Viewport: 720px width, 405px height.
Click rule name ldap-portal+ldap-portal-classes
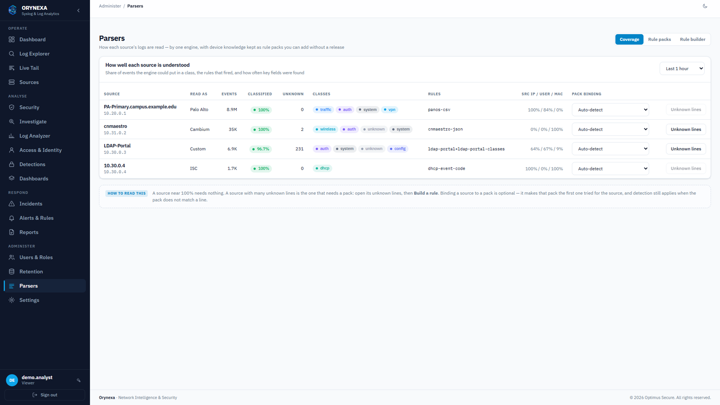tap(466, 149)
